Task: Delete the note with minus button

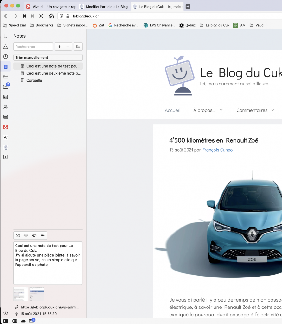Action: [68, 47]
